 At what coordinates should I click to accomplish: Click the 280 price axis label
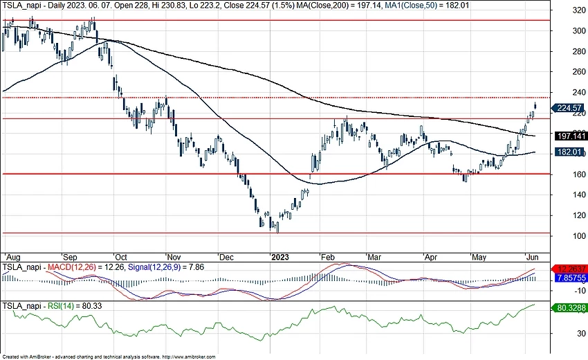(578, 51)
